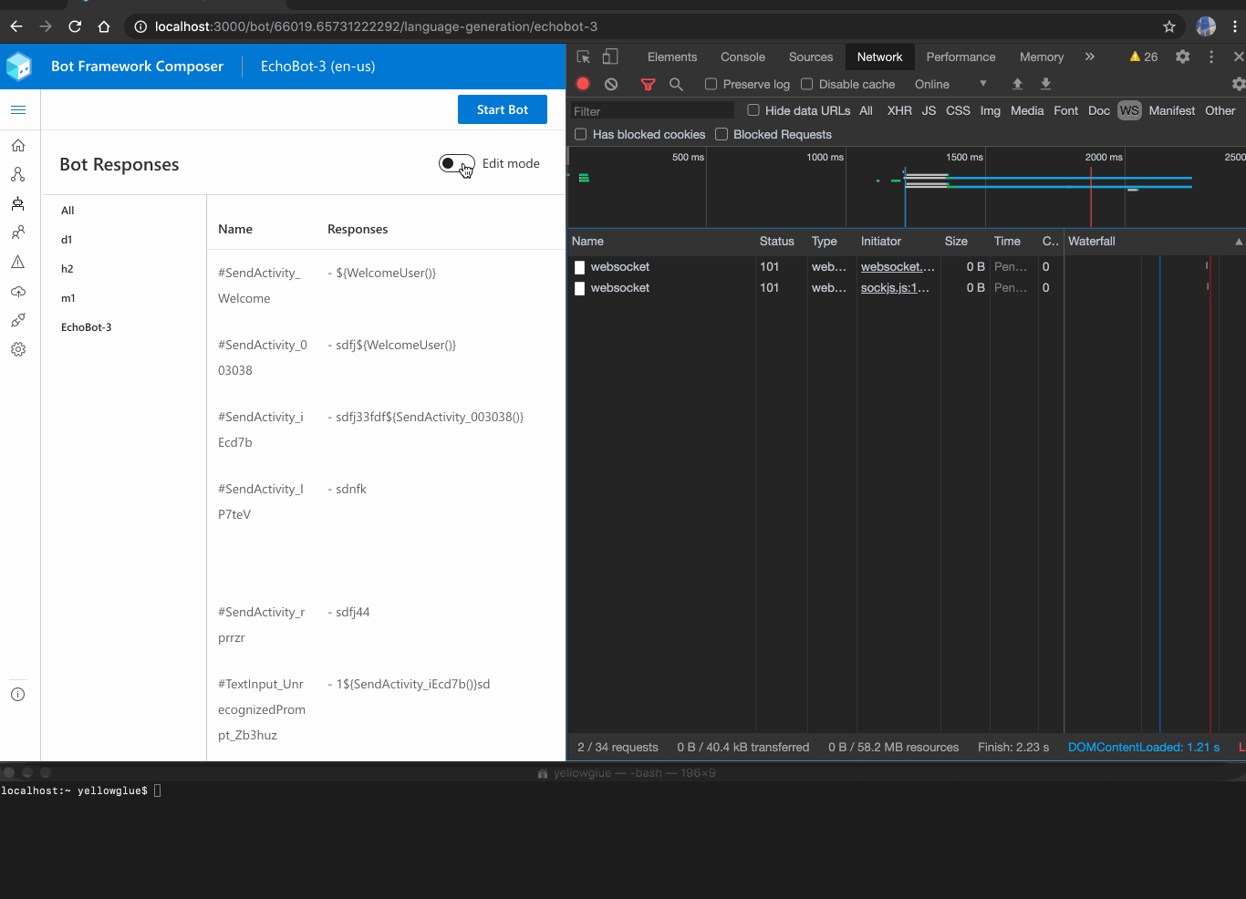This screenshot has width=1246, height=899.
Task: Click the '- sdnfk' response text
Action: point(347,490)
